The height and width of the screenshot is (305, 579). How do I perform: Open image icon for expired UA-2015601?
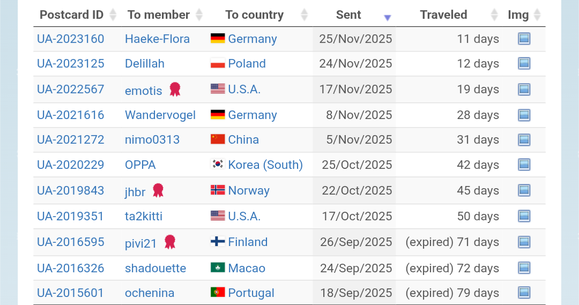pyautogui.click(x=524, y=293)
